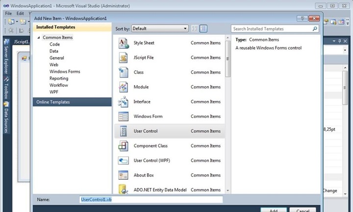Screen dimensions: 353x212
Task: Open object dropdown in right panel
Action: tap(345, 50)
